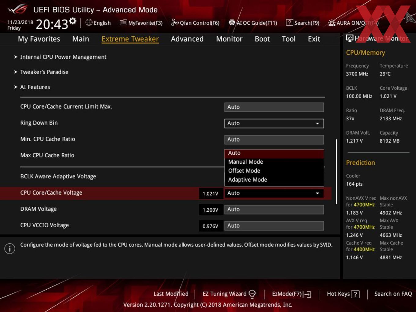Select CPU Core/Cache Voltage label
The height and width of the screenshot is (312, 416).
click(x=51, y=193)
